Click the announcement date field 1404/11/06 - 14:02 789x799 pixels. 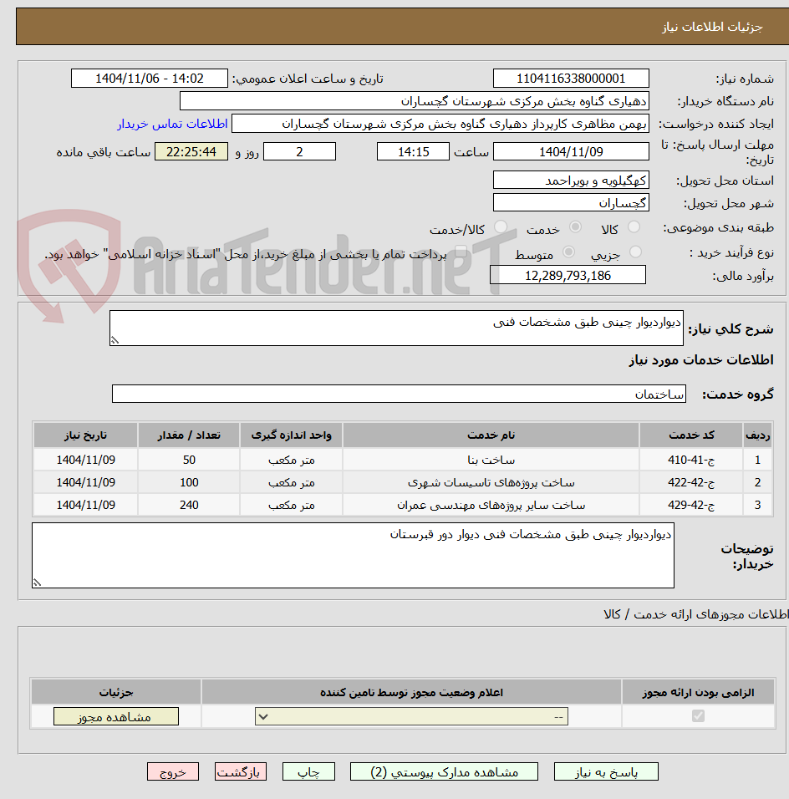point(150,79)
